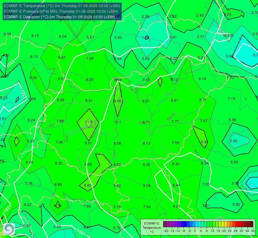Click the 9.21 temperature value
Viewport: 258px width, 238px height.
(x=146, y=101)
